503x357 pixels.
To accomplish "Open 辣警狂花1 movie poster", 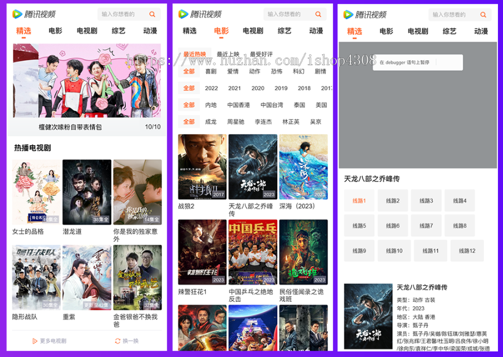I will pyautogui.click(x=202, y=252).
